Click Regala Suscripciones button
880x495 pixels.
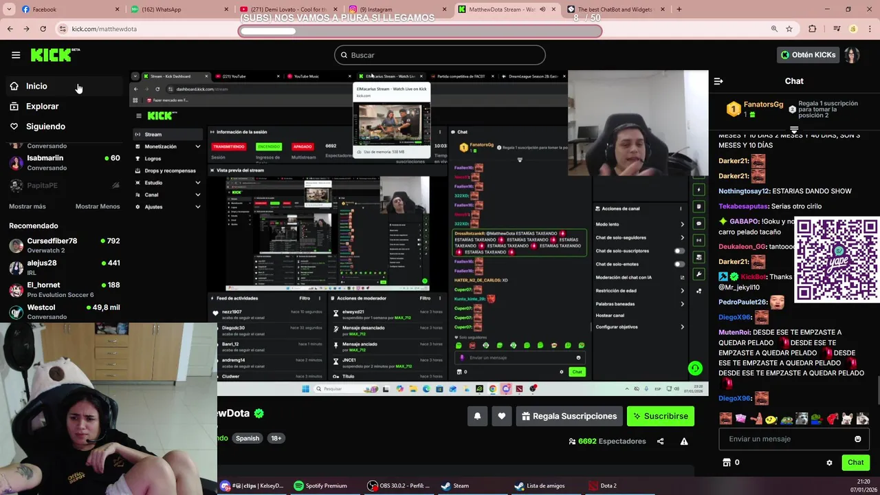pyautogui.click(x=569, y=416)
